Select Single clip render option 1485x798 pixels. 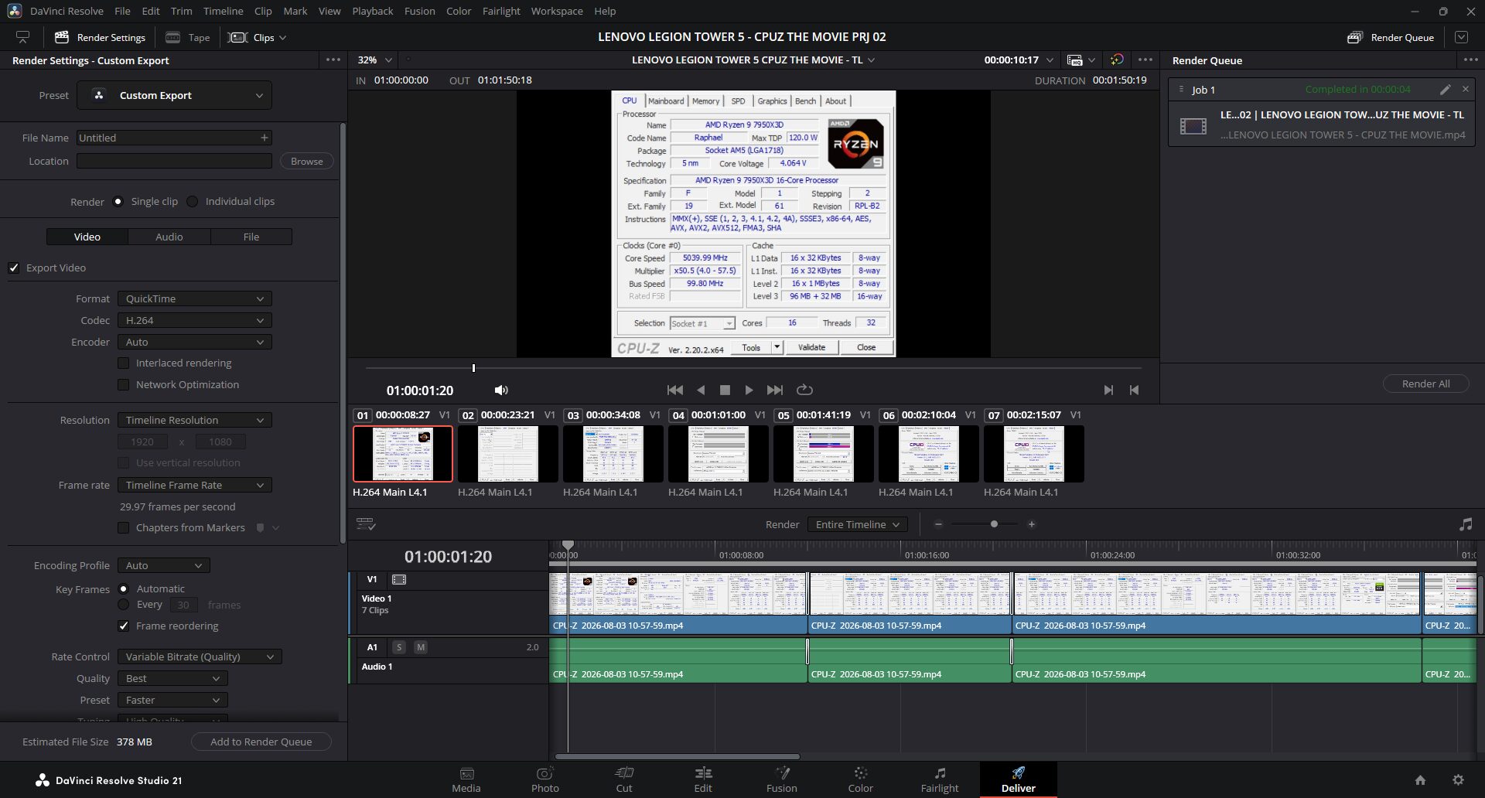(118, 201)
